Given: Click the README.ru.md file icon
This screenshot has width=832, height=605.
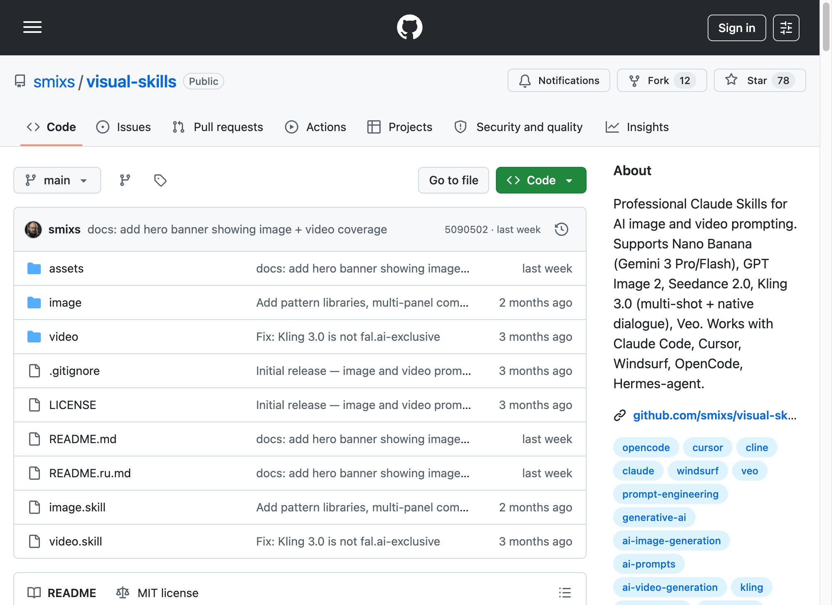Looking at the screenshot, I should 35,473.
